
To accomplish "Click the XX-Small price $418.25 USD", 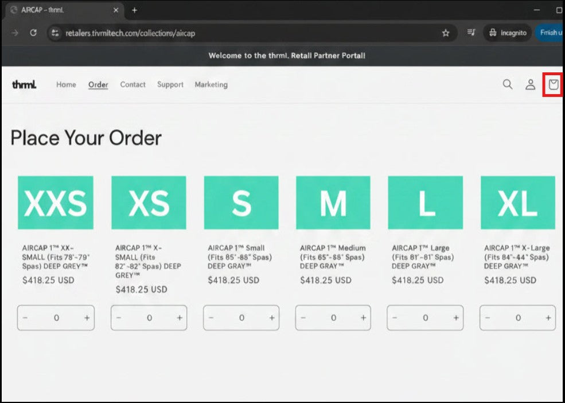I will click(48, 280).
